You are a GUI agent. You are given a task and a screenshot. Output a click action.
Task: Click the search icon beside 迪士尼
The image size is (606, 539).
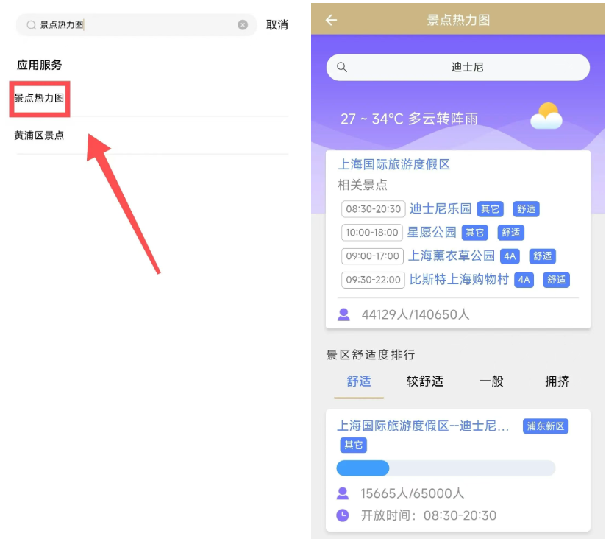pos(342,68)
